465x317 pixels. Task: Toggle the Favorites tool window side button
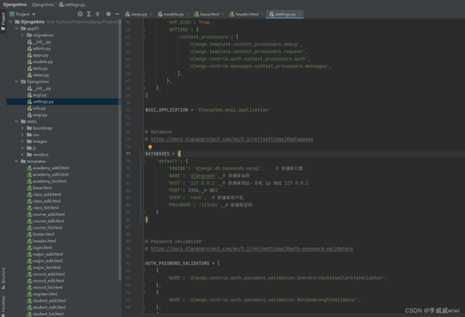pos(3,304)
